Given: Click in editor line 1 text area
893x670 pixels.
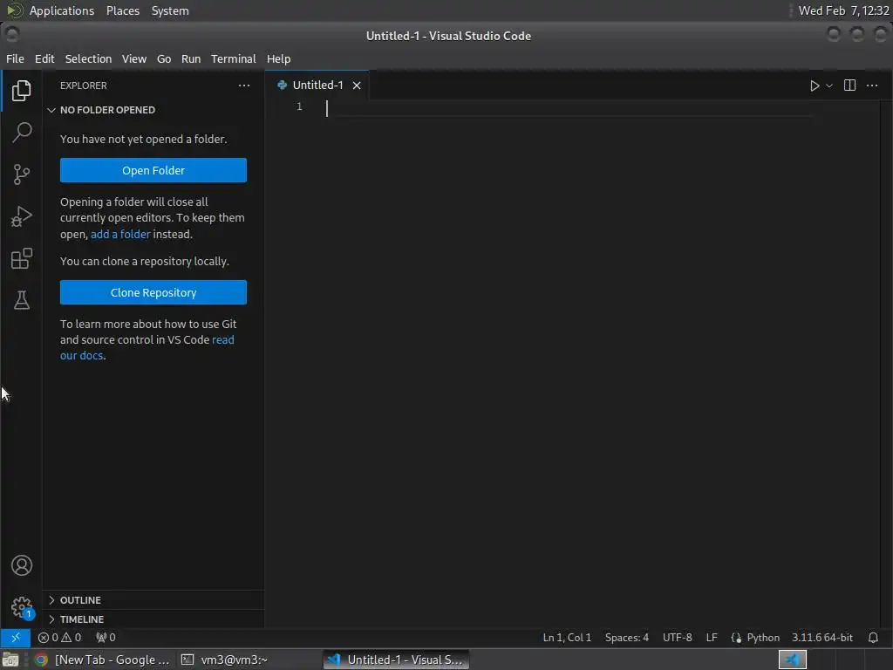Looking at the screenshot, I should [x=569, y=107].
